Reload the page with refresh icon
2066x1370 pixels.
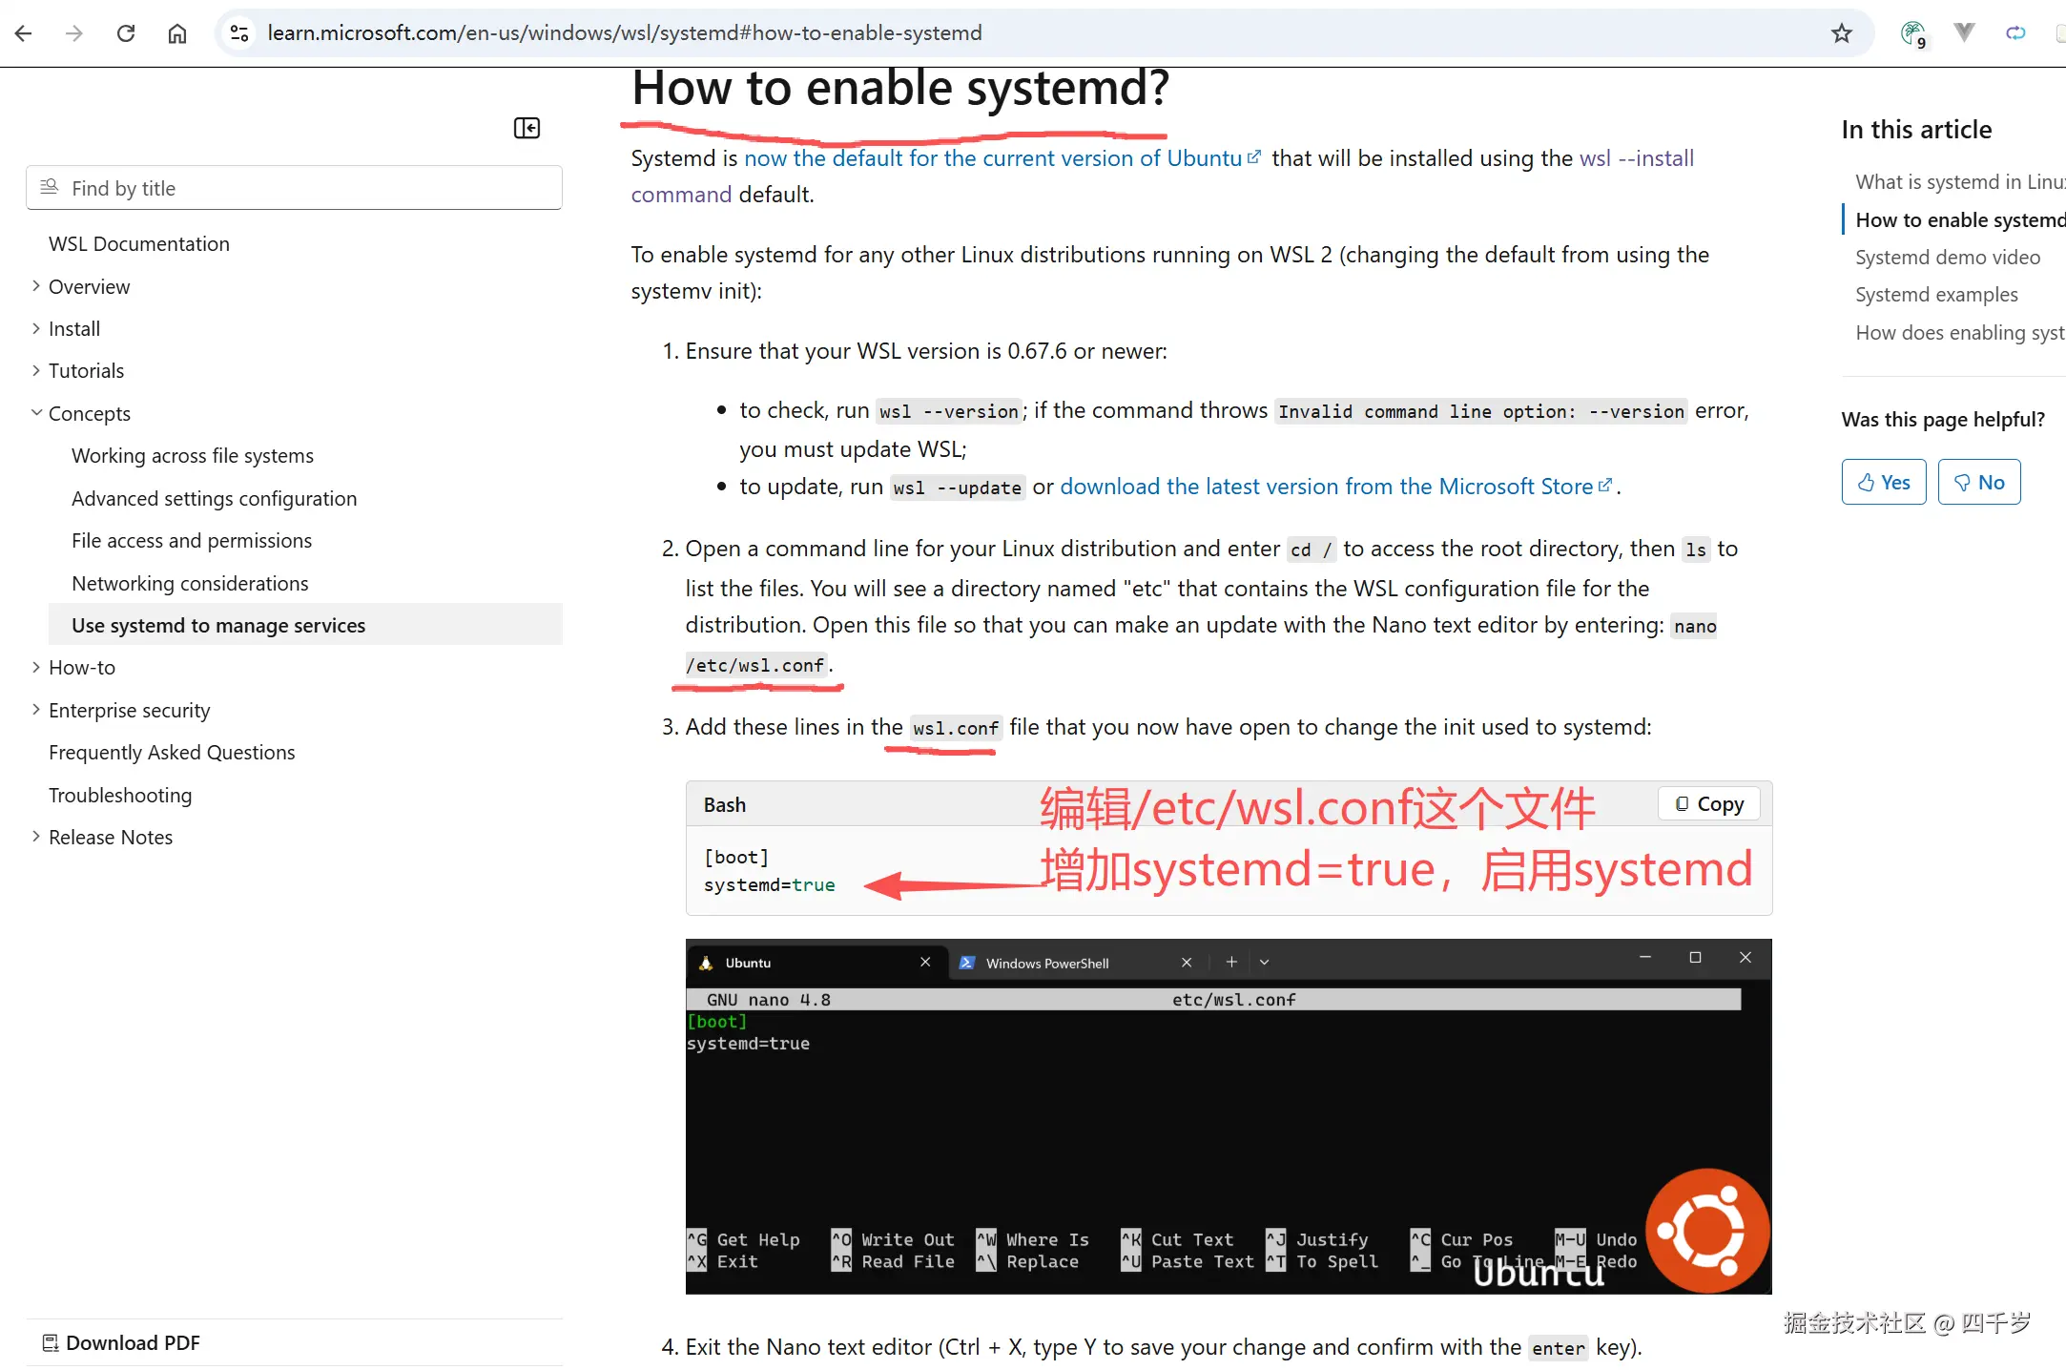click(125, 33)
